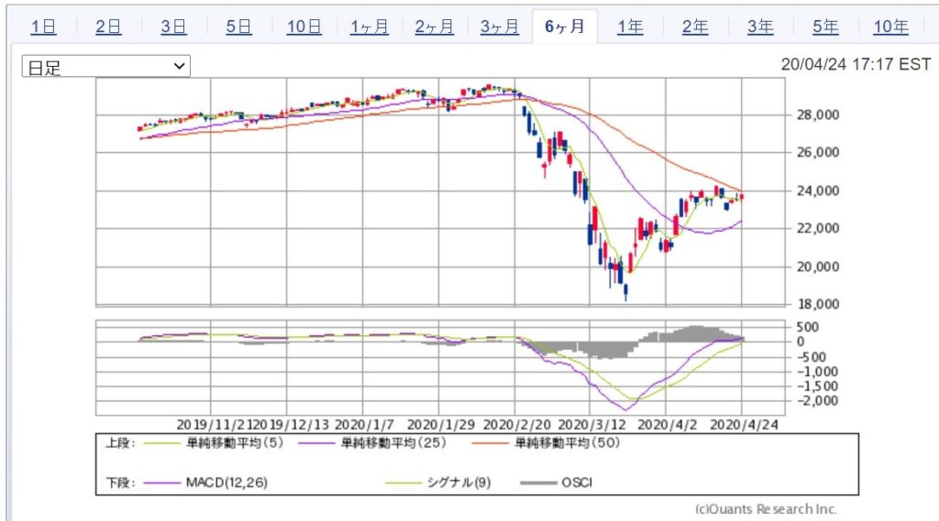
Task: Expand the 日足 candle interval dropdown
Action: [x=106, y=67]
